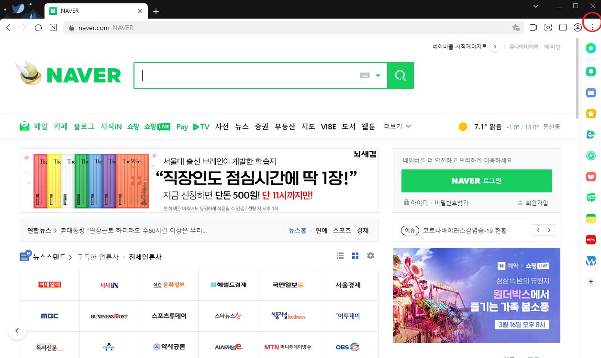This screenshot has height=358, width=601.
Task: Open the NOW. sidebar app
Action: tap(591, 240)
